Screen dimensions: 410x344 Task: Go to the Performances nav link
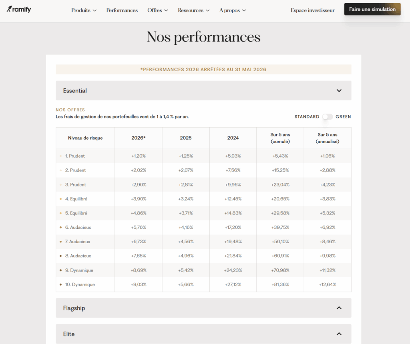[122, 10]
